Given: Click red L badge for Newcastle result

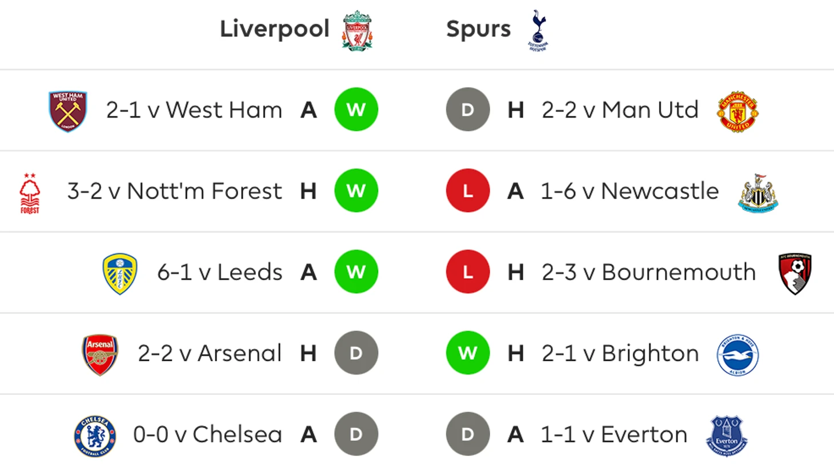Looking at the screenshot, I should [468, 191].
